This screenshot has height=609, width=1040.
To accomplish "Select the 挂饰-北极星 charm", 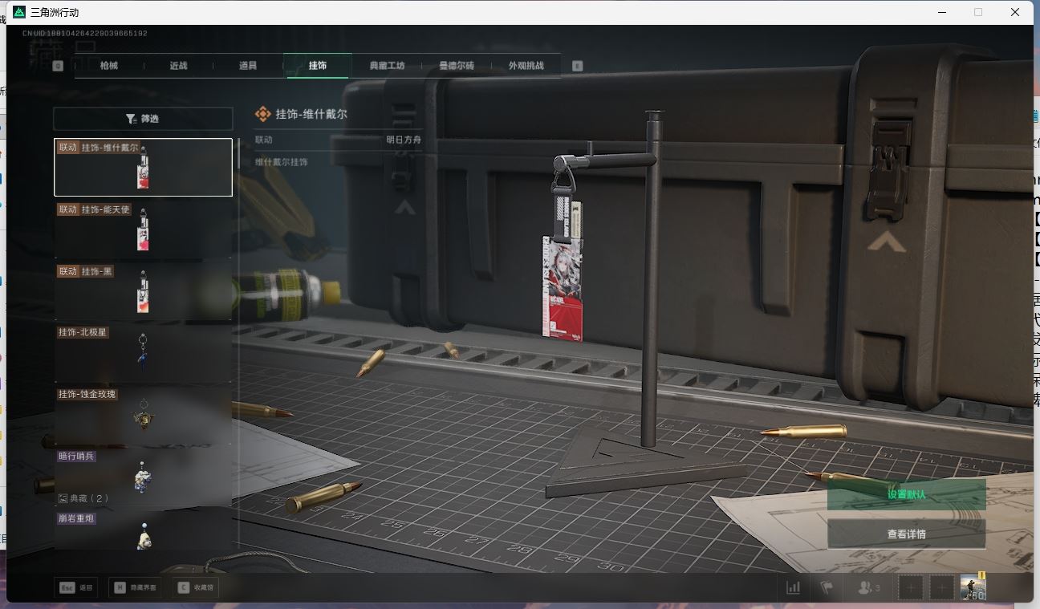I will tap(143, 351).
